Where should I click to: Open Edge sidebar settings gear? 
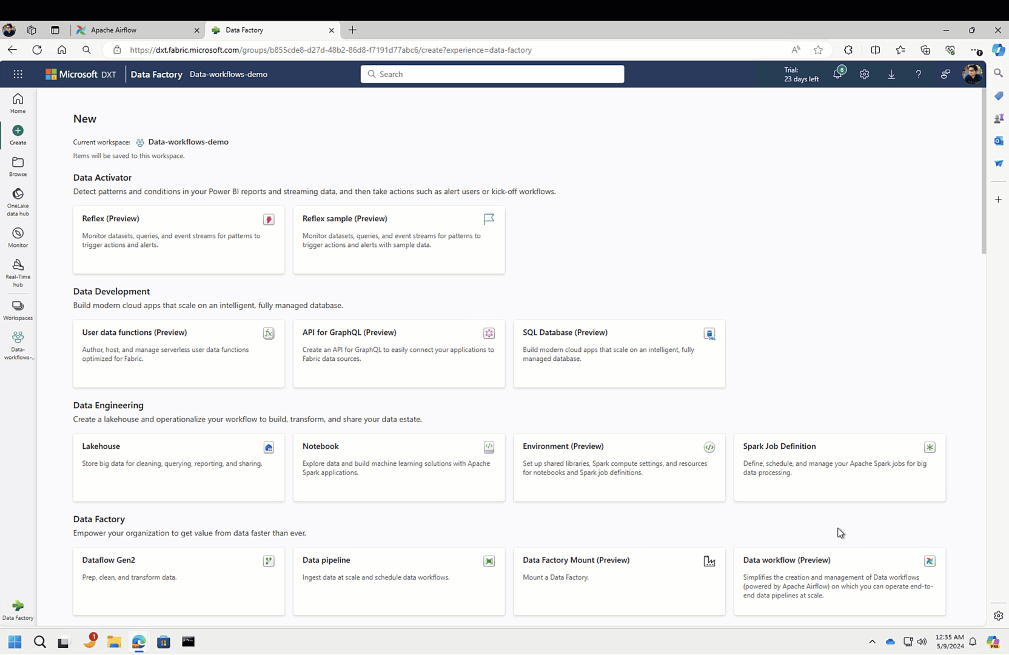[x=998, y=616]
